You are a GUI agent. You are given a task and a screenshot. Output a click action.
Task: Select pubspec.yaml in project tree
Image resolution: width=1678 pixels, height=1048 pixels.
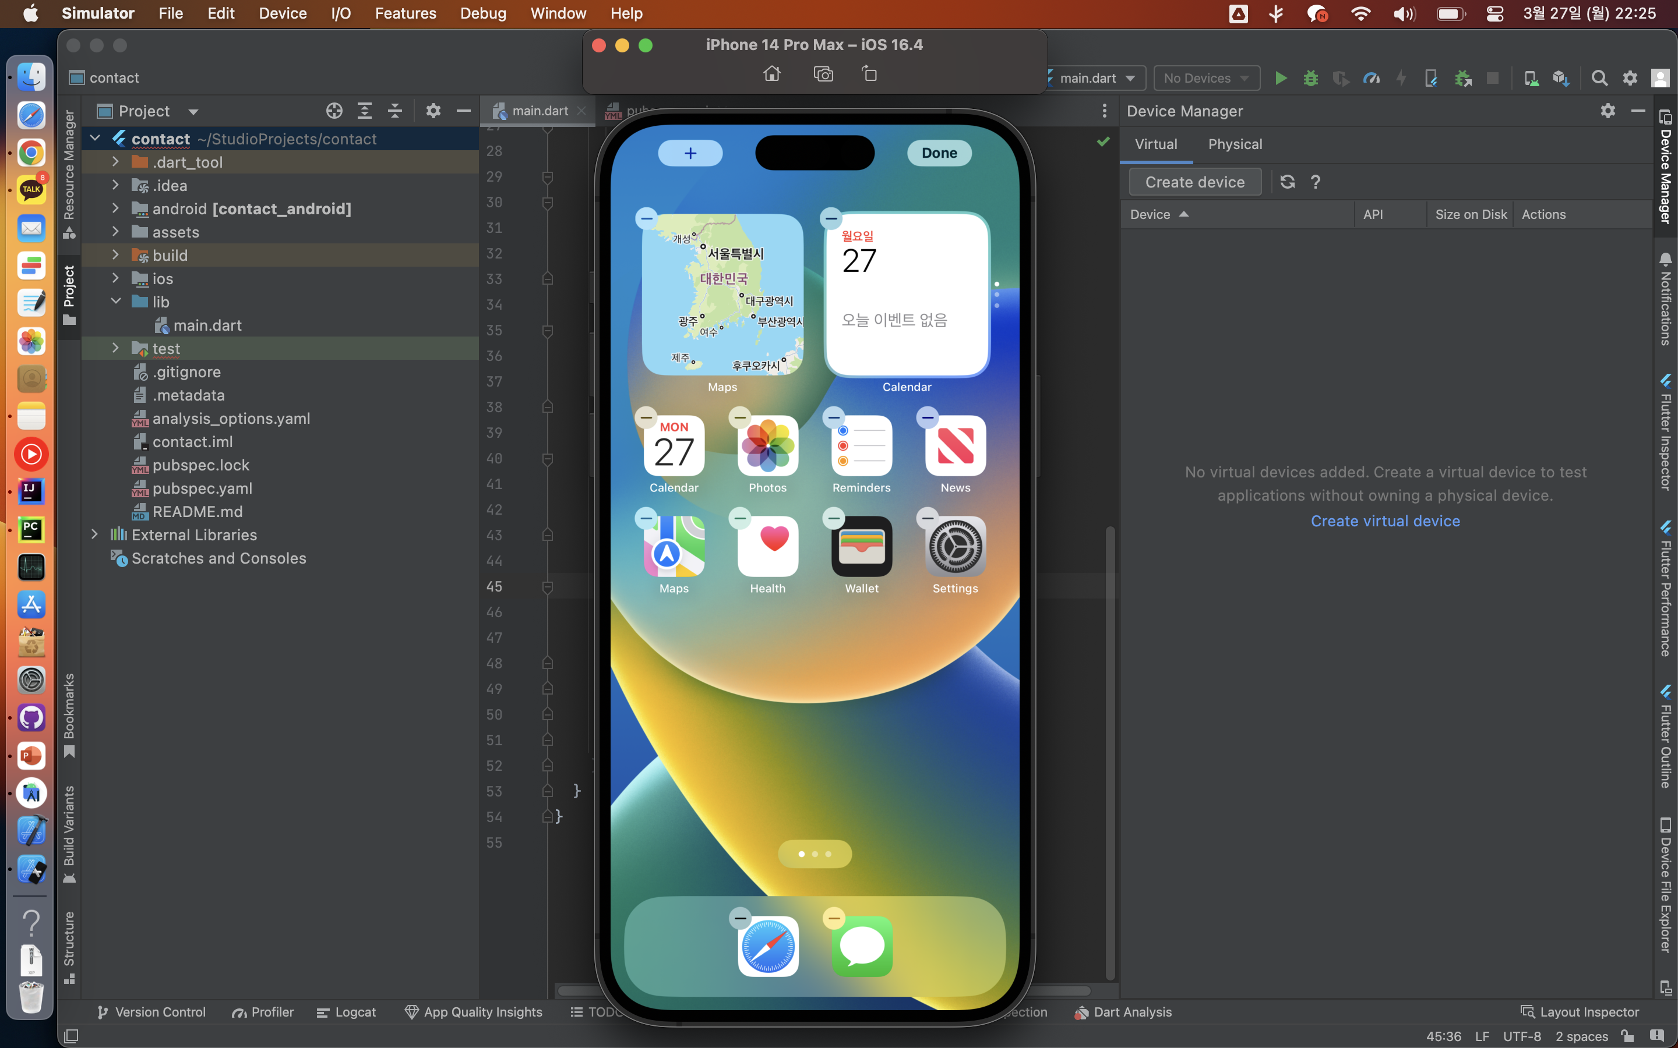[x=202, y=488]
